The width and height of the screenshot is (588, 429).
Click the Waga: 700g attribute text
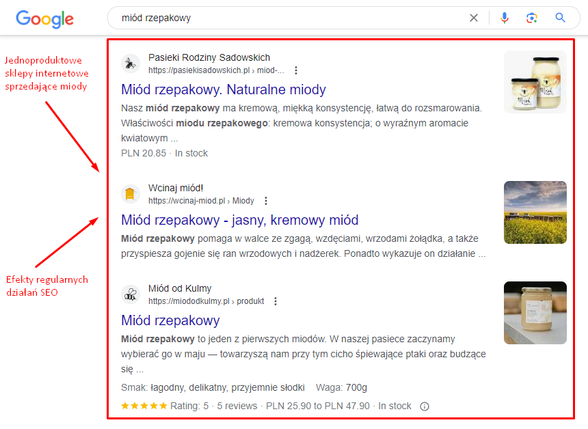point(341,387)
